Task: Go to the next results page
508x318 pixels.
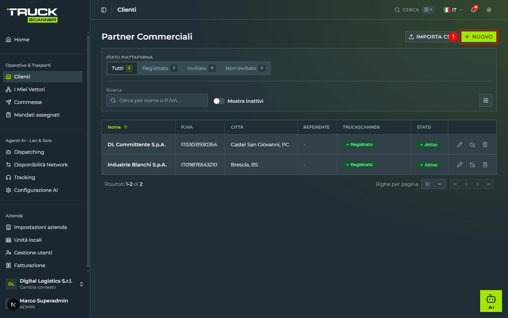Action: (478, 184)
